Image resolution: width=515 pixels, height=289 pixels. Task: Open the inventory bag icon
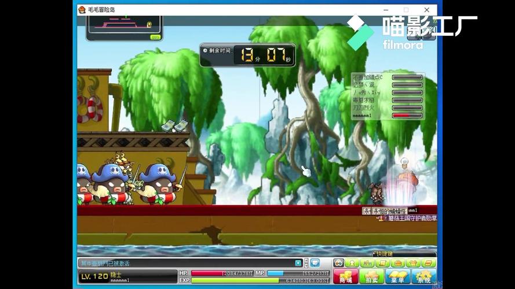(398, 263)
